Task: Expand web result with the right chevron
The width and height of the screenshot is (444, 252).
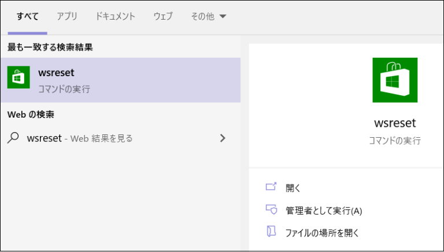Action: tap(223, 138)
